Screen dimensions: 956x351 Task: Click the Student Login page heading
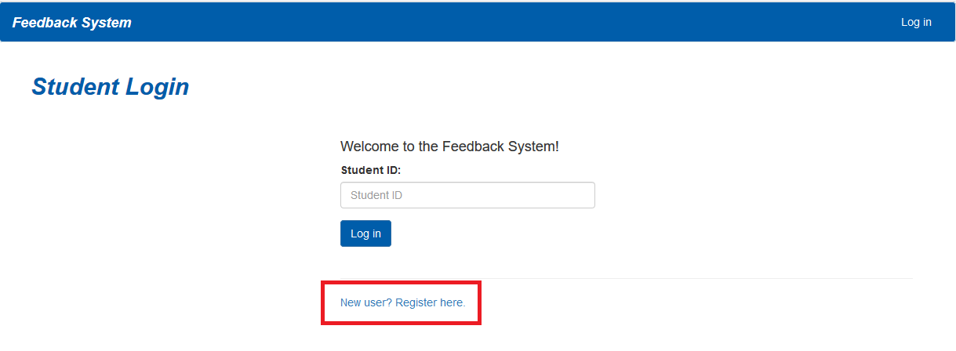coord(110,87)
